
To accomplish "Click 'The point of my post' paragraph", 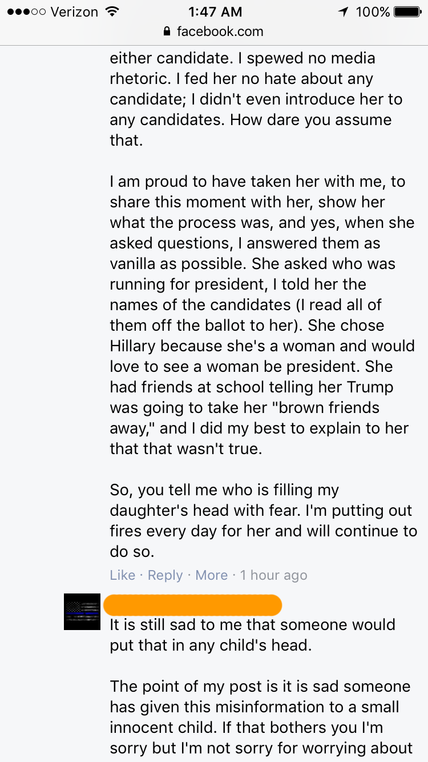I will [x=260, y=717].
